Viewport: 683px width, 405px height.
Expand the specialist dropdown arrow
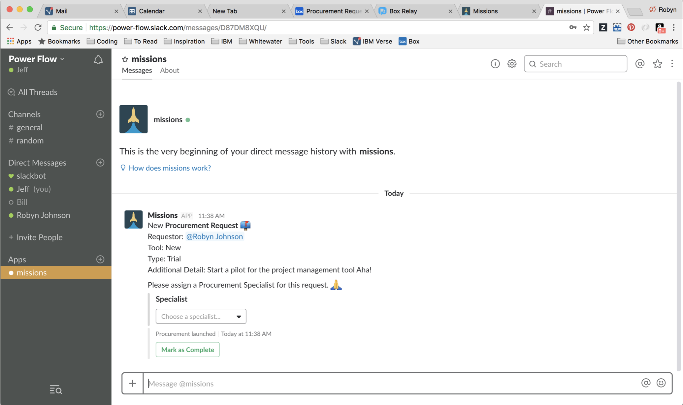point(238,316)
